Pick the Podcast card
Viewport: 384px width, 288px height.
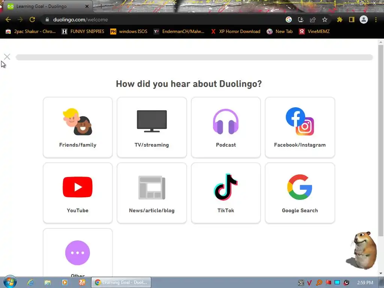[226, 127]
